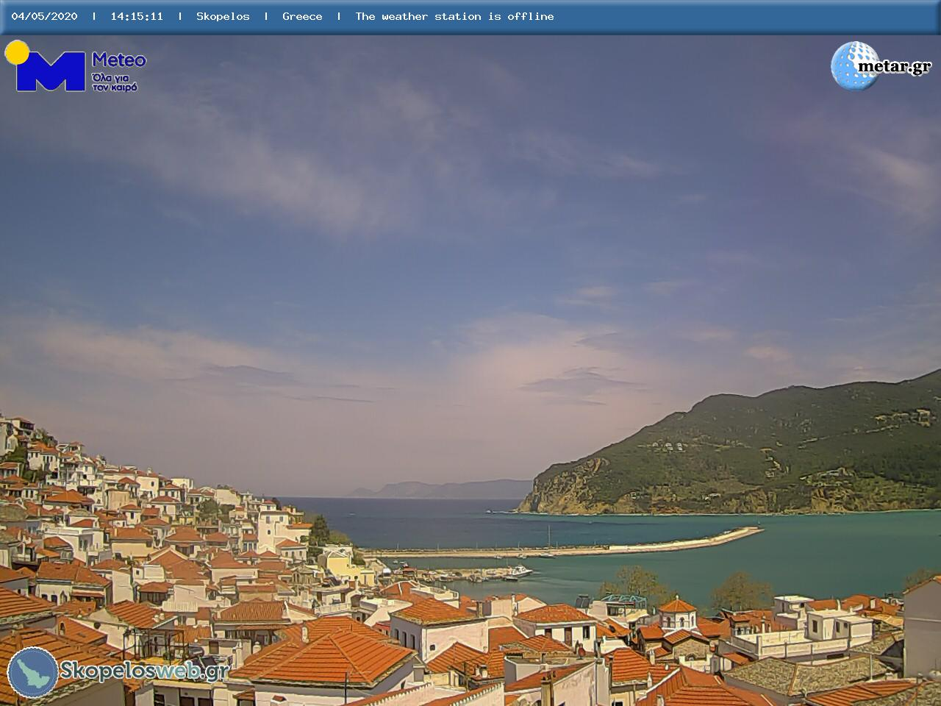Click the metar.gr globe logo
This screenshot has height=706, width=941.
(854, 65)
